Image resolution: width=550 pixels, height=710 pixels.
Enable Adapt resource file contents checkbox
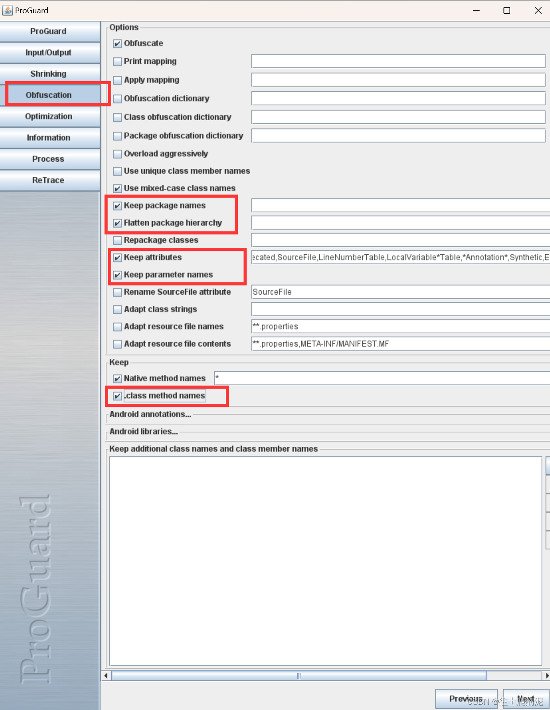pos(117,344)
